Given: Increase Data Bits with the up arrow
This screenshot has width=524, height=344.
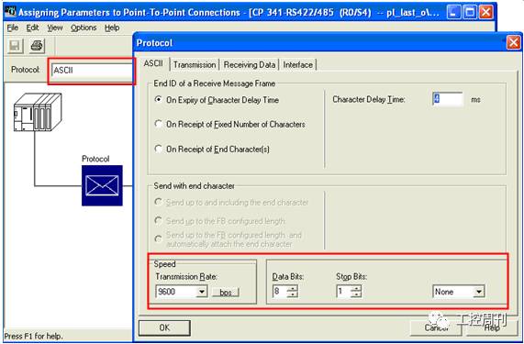Looking at the screenshot, I should 293,289.
